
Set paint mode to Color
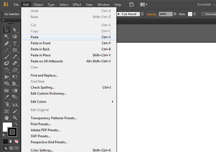tap(5, 142)
